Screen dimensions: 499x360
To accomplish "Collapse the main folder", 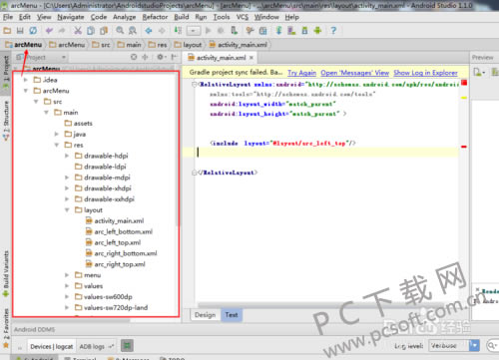I will point(46,113).
